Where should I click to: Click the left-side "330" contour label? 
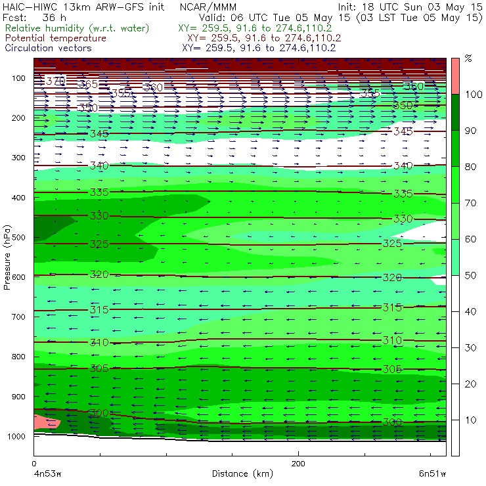[x=99, y=215]
